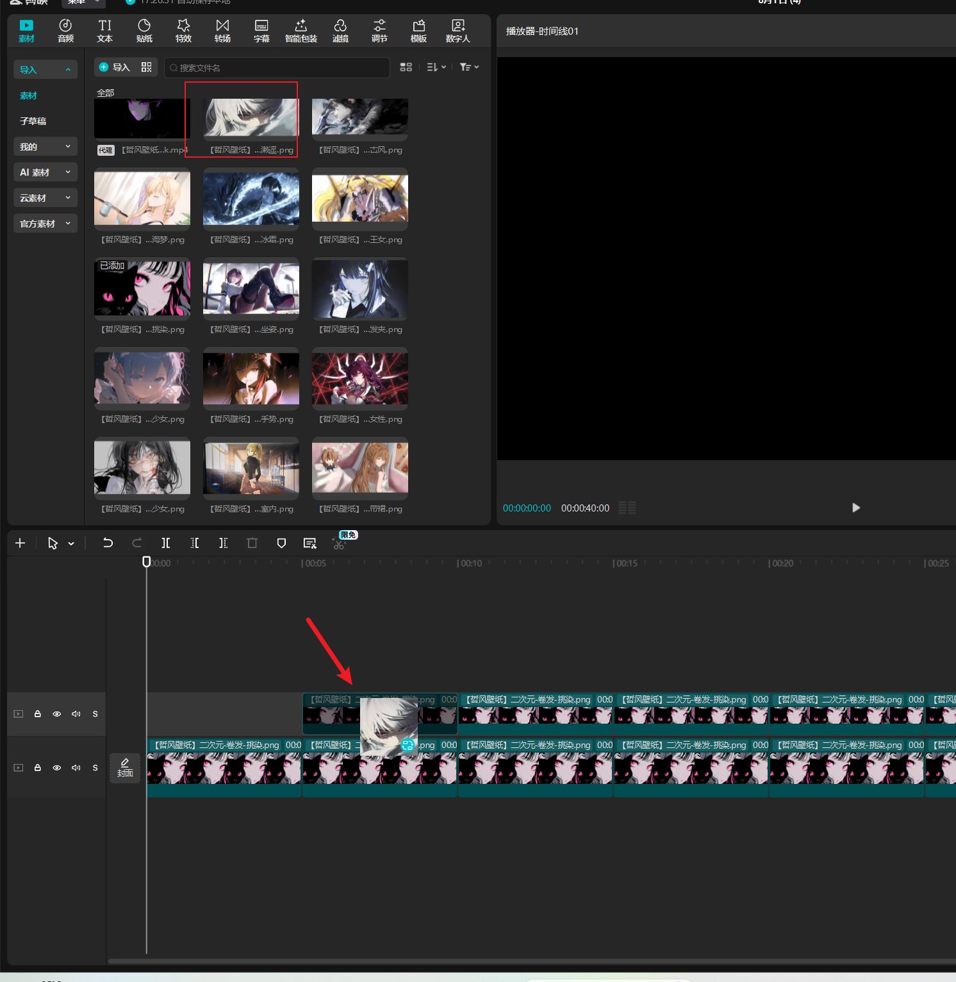Image resolution: width=956 pixels, height=982 pixels.
Task: Open the media sort order dropdown
Action: [x=436, y=67]
